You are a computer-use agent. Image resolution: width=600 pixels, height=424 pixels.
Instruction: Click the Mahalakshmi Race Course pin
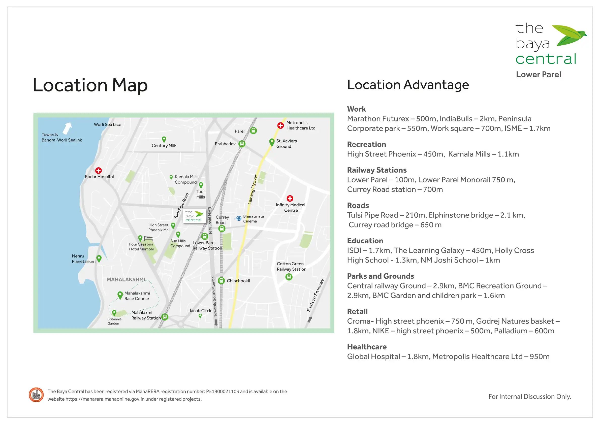point(120,295)
